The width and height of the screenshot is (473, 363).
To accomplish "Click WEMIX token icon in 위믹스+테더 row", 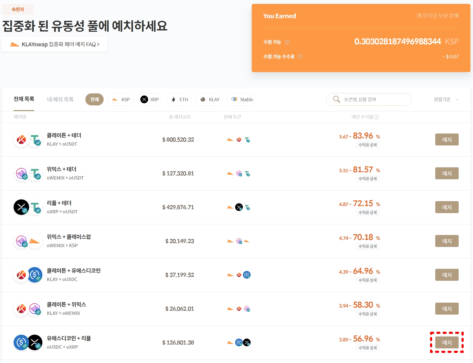I will click(21, 174).
